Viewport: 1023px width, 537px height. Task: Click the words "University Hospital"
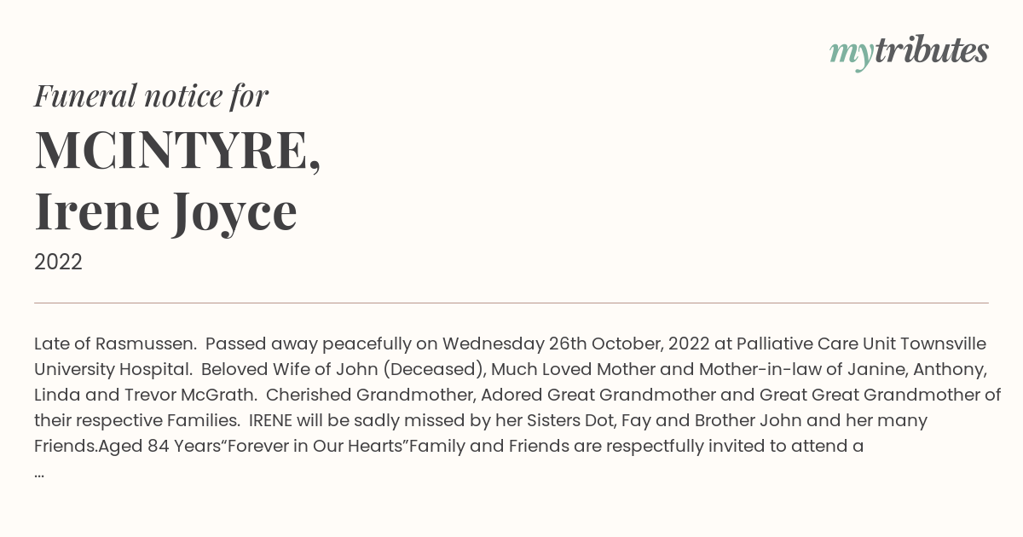pyautogui.click(x=113, y=370)
